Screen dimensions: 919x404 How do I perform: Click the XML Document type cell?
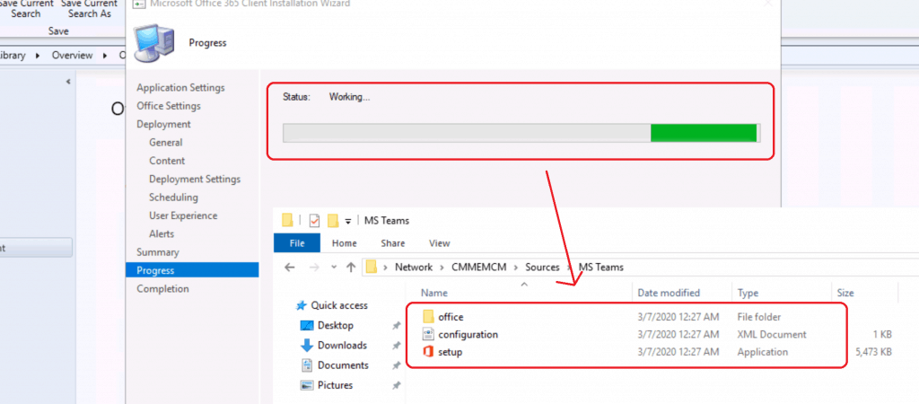coord(772,335)
